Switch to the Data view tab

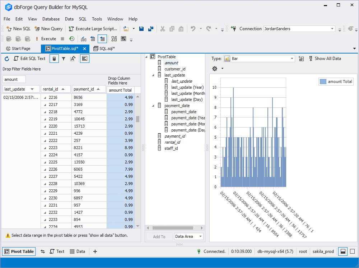click(x=78, y=251)
